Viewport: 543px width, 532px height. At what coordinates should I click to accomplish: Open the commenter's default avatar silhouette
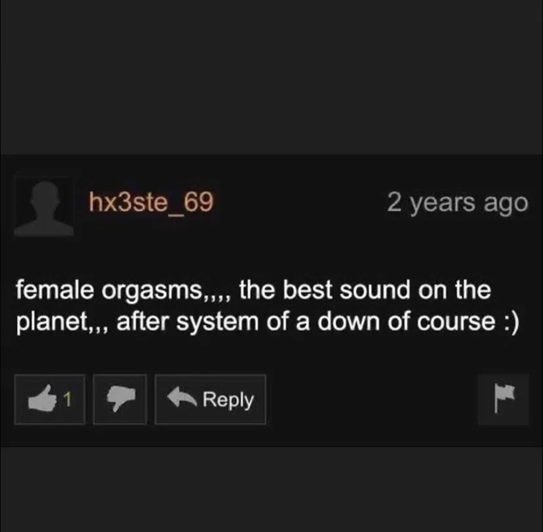pyautogui.click(x=44, y=207)
